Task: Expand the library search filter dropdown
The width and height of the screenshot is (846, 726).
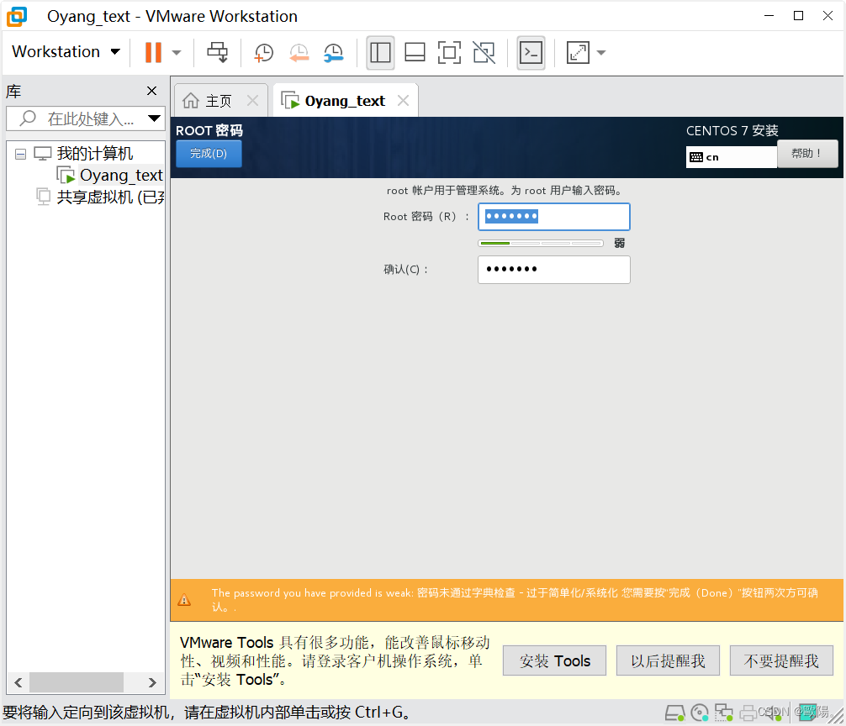Action: (x=154, y=118)
